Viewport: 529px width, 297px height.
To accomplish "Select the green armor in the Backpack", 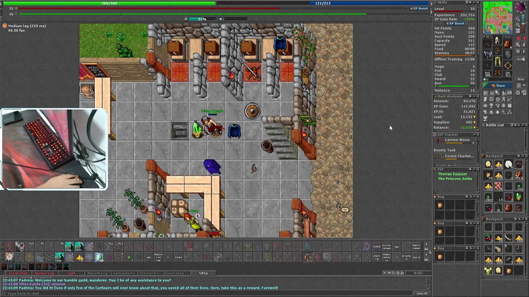I will pyautogui.click(x=488, y=271).
